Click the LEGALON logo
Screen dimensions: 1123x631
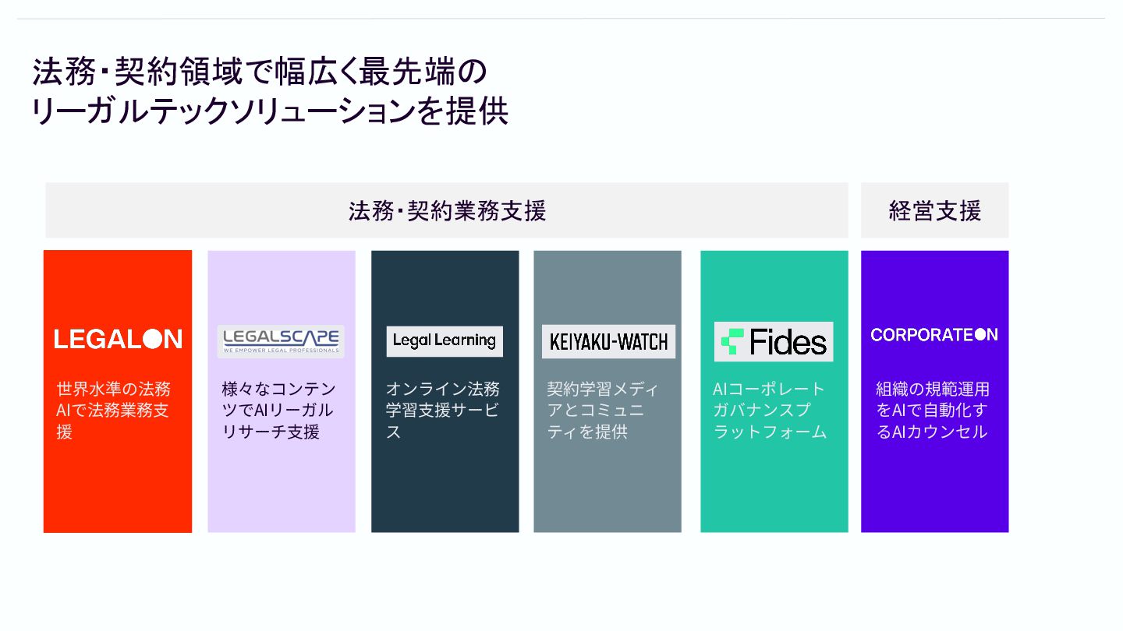click(118, 339)
